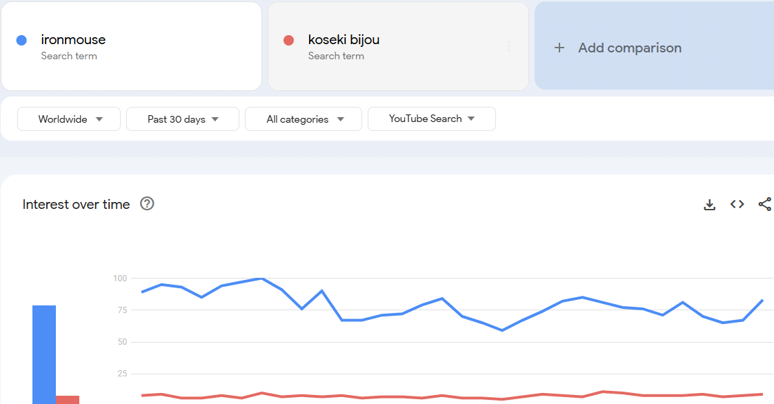The width and height of the screenshot is (774, 404).
Task: Click the Interest over time heading
Action: [x=76, y=204]
